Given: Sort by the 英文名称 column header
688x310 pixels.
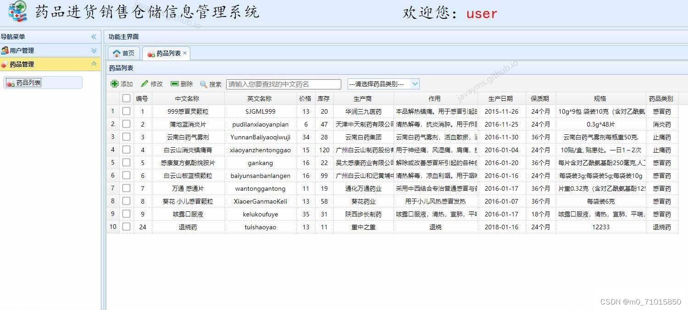Looking at the screenshot, I should pos(260,99).
